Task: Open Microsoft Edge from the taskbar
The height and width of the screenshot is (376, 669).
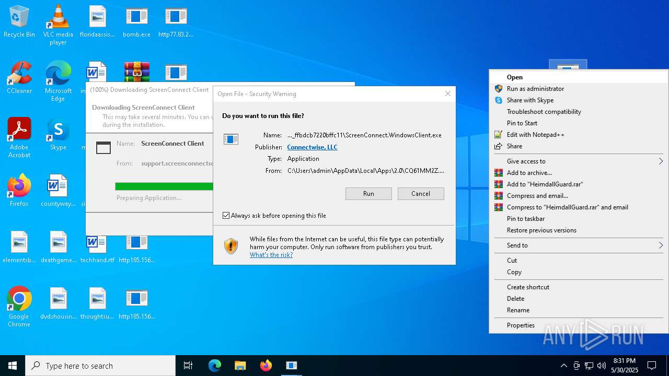Action: pyautogui.click(x=215, y=366)
